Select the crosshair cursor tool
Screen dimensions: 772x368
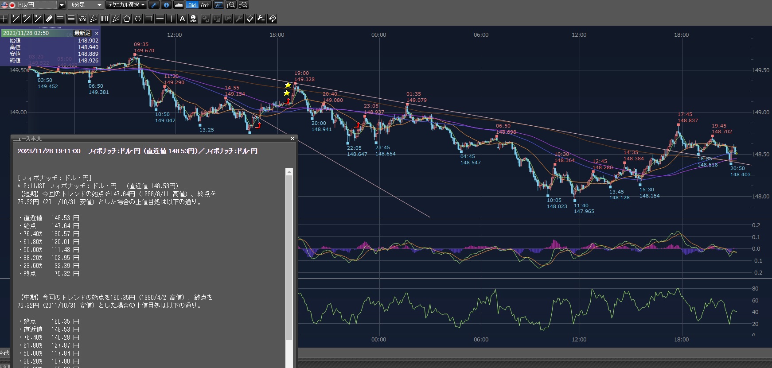(x=4, y=19)
